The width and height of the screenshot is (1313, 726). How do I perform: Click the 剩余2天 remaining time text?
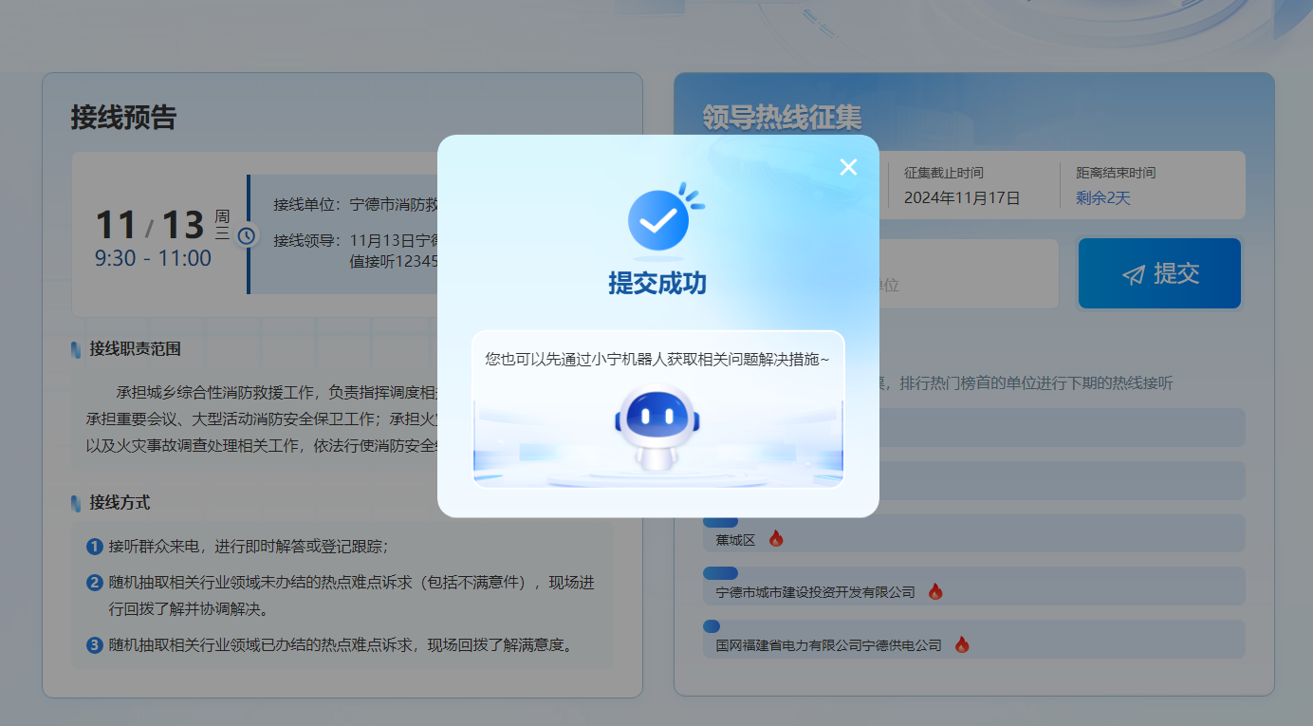click(x=1102, y=198)
